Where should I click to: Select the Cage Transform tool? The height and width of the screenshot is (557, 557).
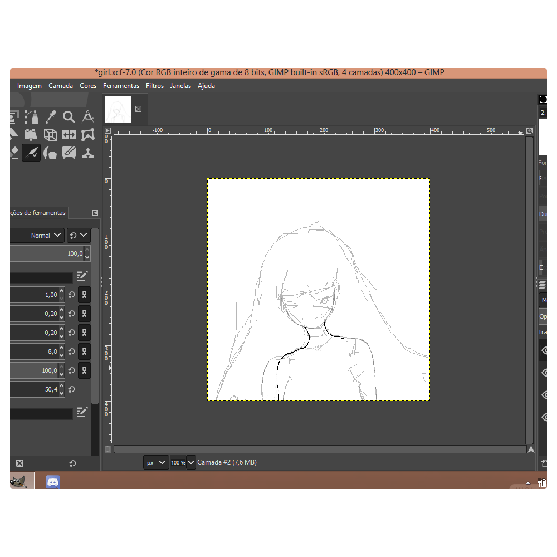click(x=88, y=135)
